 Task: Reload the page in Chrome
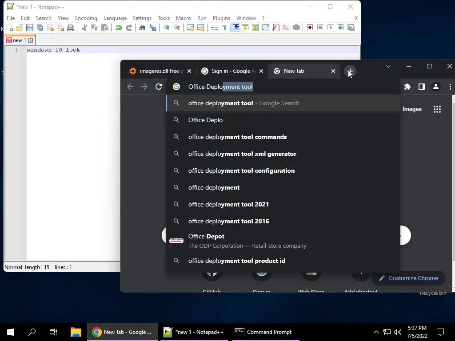159,87
